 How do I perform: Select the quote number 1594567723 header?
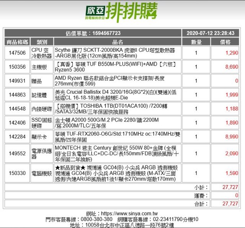pyautogui.click(x=93, y=33)
